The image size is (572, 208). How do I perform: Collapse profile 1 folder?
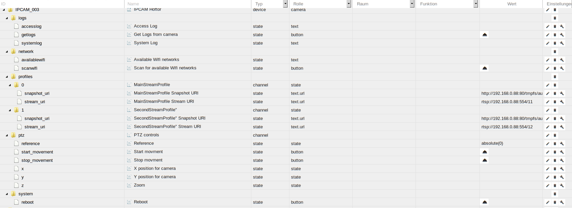10,110
